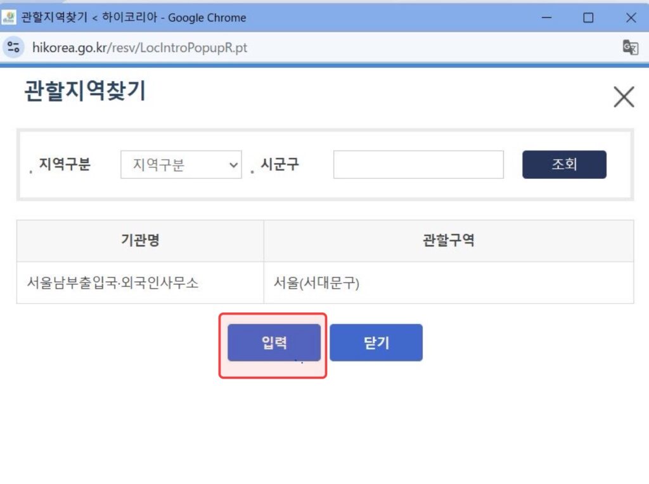Screen dimensions: 649x484
Task: Click the 시군구 field label
Action: pyautogui.click(x=280, y=164)
